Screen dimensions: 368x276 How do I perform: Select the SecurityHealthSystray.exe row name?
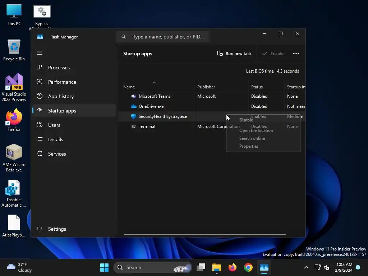coord(163,116)
